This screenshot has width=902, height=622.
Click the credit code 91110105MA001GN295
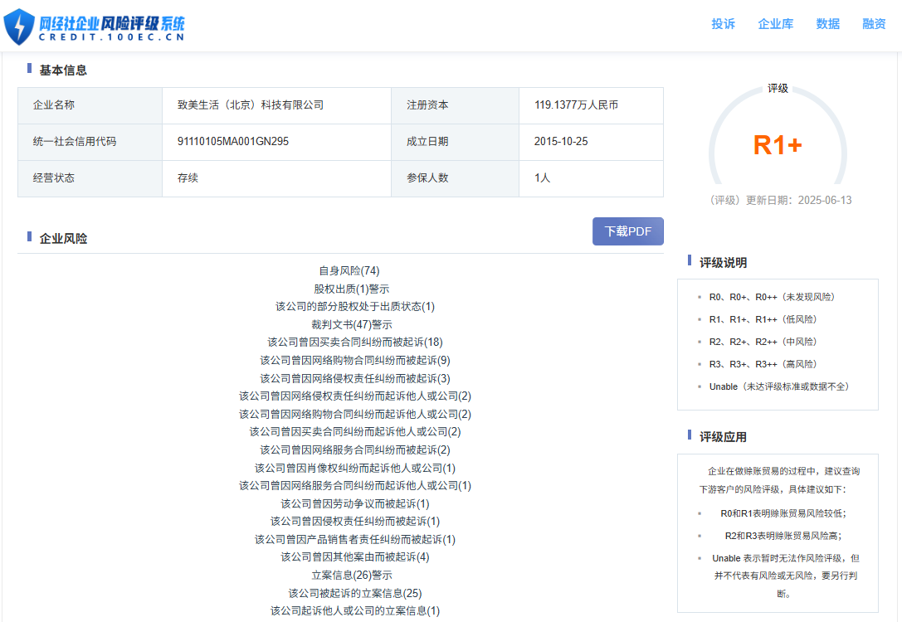point(232,141)
